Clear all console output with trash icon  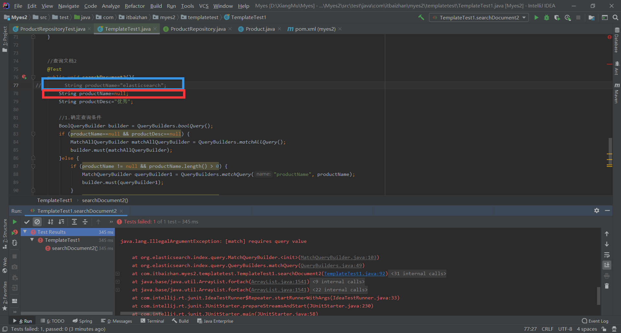tap(607, 286)
